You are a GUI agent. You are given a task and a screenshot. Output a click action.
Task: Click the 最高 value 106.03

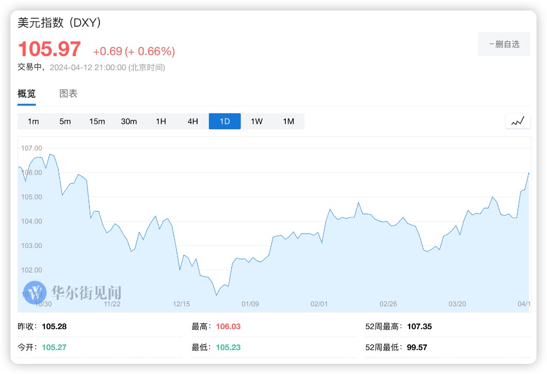tap(228, 326)
